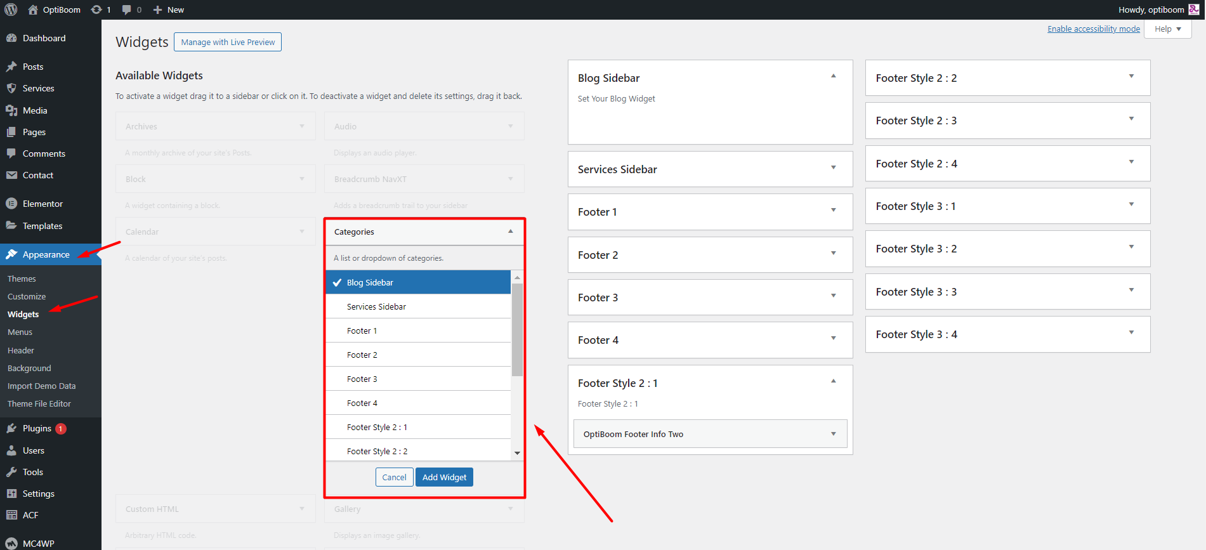The width and height of the screenshot is (1206, 550).
Task: Select Blog Sidebar in the Categories list
Action: tap(418, 282)
